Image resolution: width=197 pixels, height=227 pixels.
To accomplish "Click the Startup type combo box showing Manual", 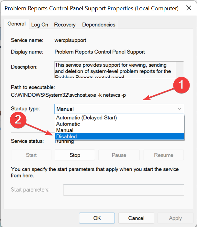I will click(x=119, y=109).
